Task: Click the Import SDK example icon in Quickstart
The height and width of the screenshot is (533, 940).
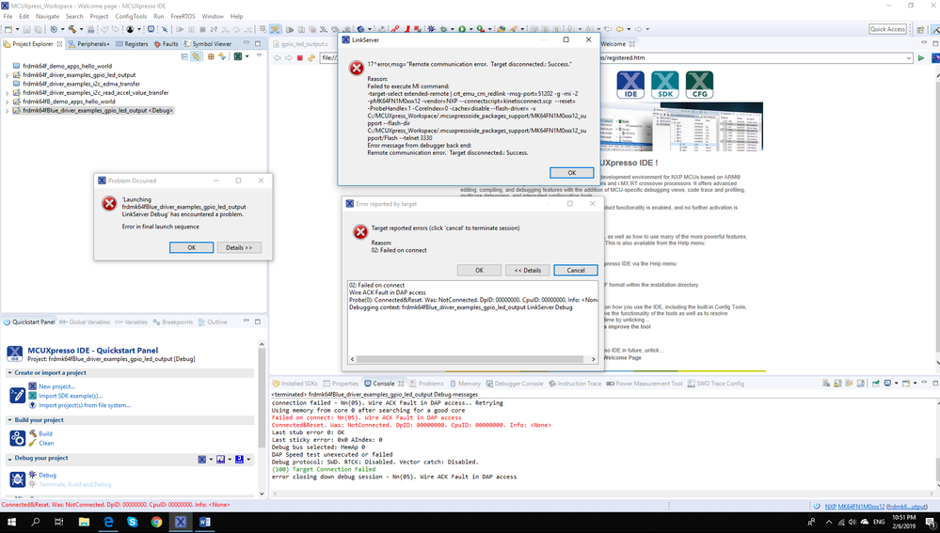Action: (32, 395)
